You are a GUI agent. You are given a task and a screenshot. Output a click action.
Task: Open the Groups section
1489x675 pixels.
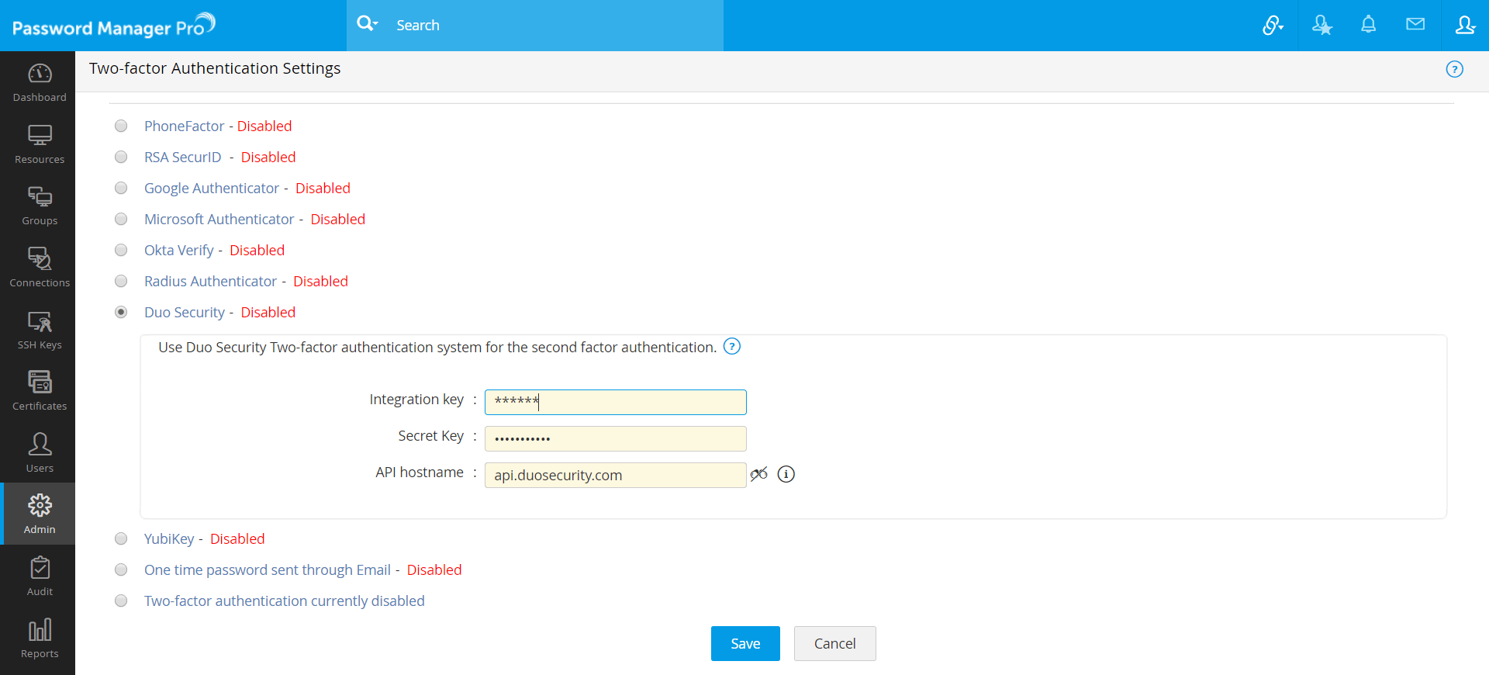40,206
